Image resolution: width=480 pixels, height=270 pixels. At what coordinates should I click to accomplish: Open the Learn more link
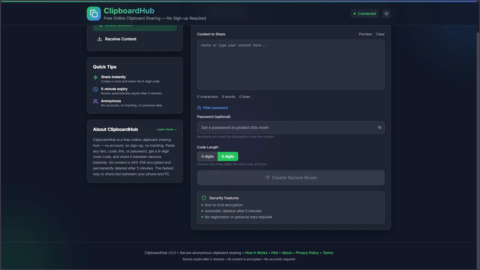click(166, 130)
